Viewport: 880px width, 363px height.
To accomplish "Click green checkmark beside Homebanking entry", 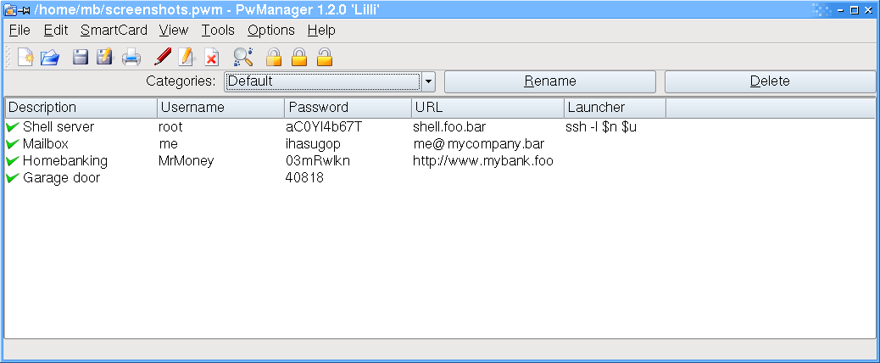I will (x=13, y=161).
